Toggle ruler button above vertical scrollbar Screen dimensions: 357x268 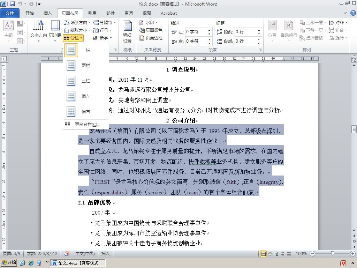pos(354,60)
